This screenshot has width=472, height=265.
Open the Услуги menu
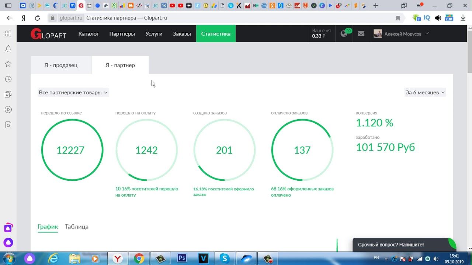[154, 33]
